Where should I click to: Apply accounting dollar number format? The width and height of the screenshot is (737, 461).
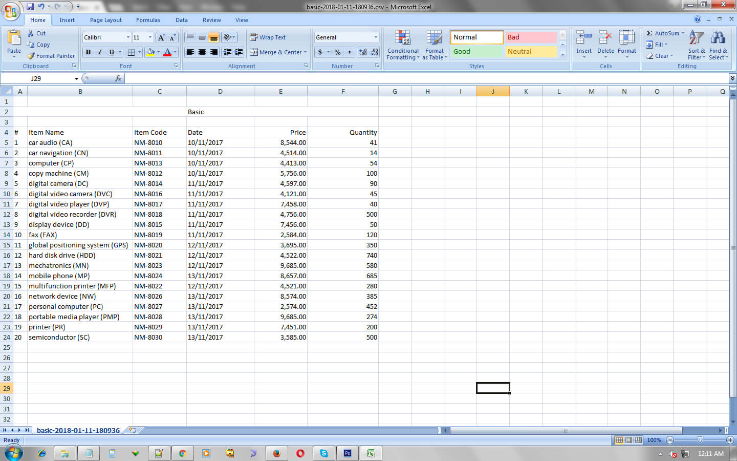[x=320, y=52]
